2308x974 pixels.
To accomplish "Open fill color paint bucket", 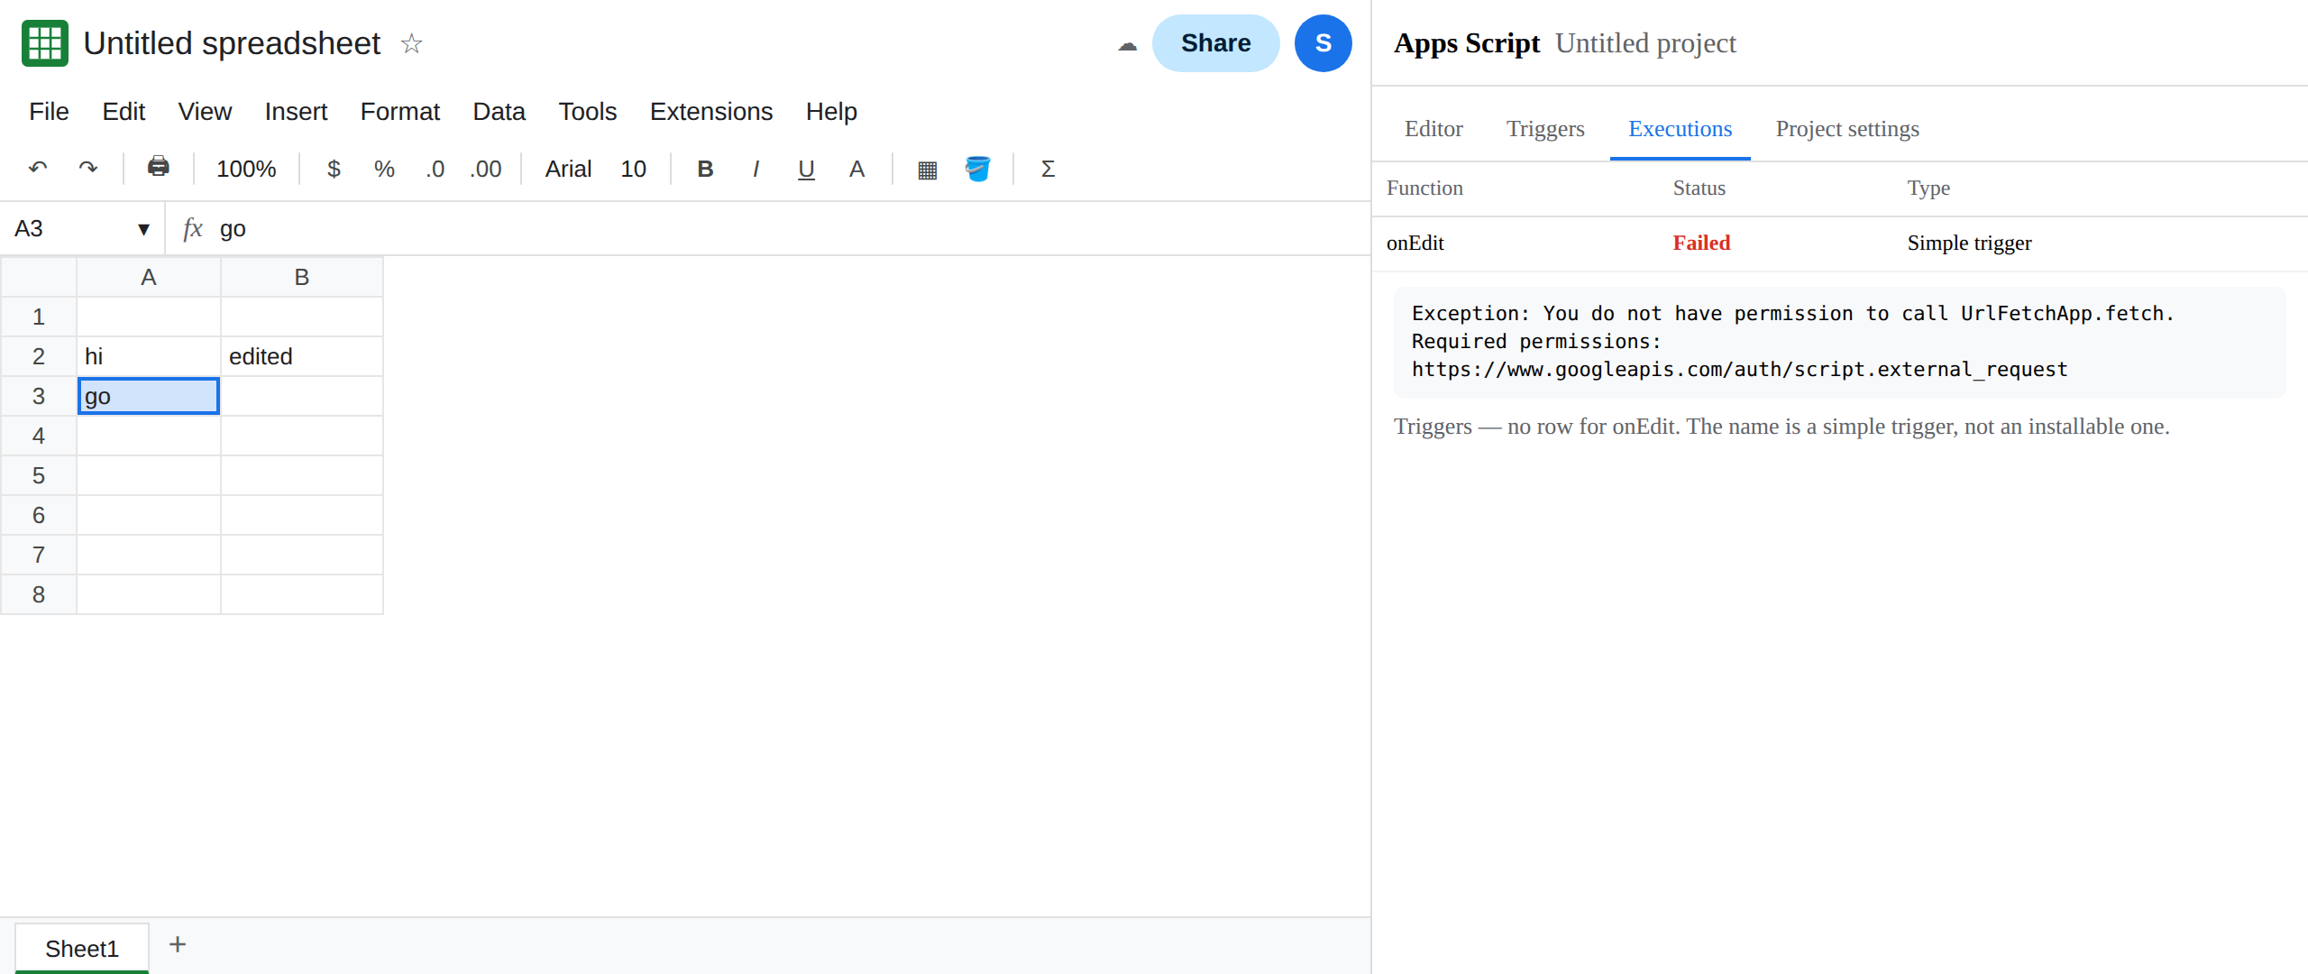I will 977,169.
